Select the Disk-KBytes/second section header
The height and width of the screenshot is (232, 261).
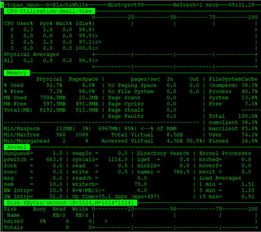(x=70, y=202)
